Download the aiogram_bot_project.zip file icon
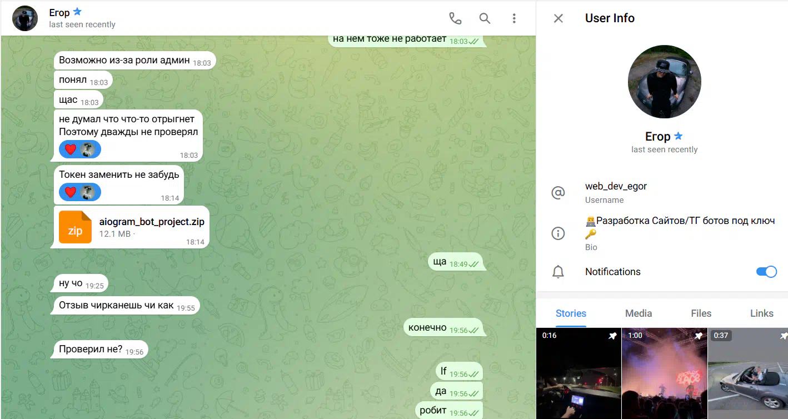Image resolution: width=788 pixels, height=419 pixels. click(x=75, y=227)
